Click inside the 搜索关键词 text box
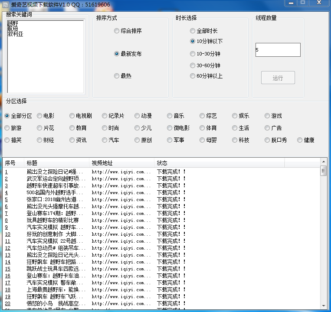331x312 pixels. pos(46,56)
